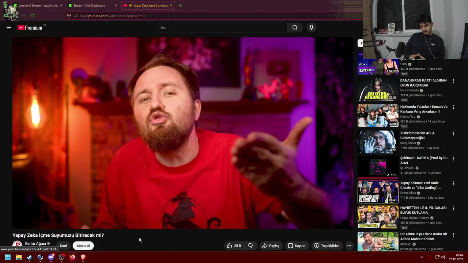
Task: Reload the page in browser toolbar
Action: coord(32,16)
